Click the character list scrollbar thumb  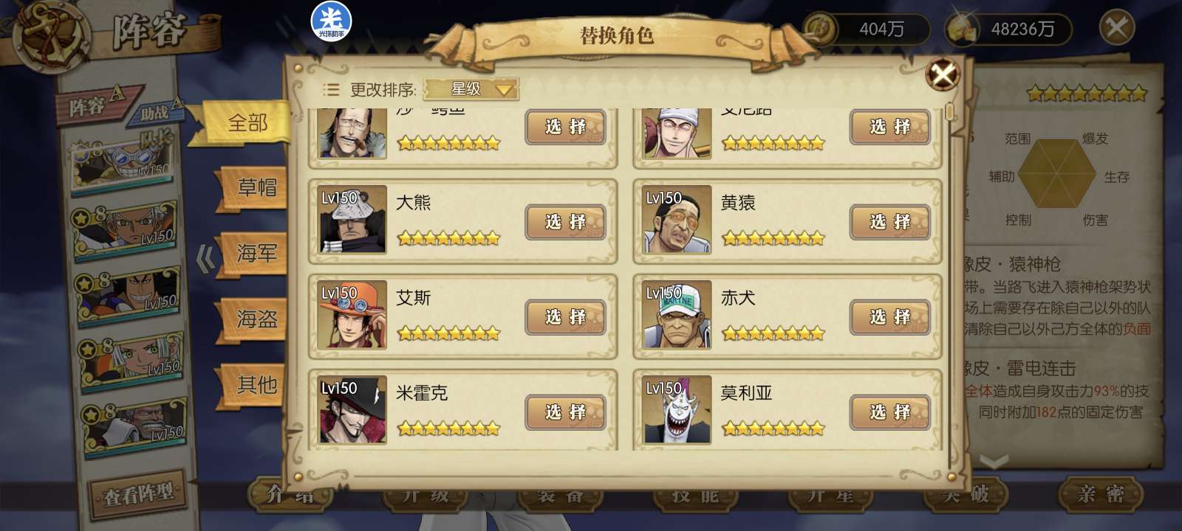950,112
